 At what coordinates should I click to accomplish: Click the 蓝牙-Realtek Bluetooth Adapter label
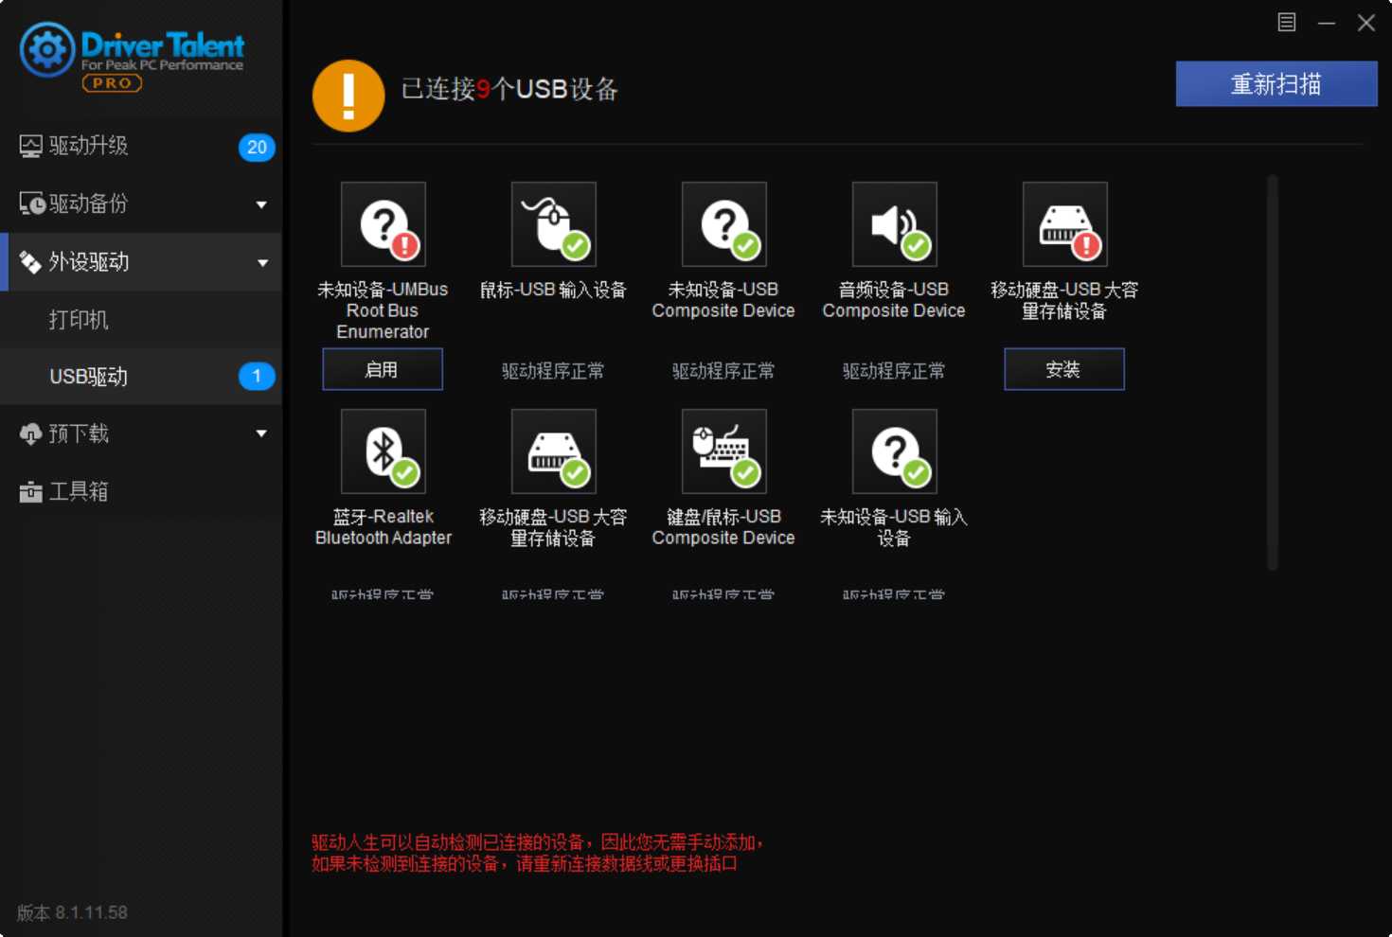coord(384,527)
